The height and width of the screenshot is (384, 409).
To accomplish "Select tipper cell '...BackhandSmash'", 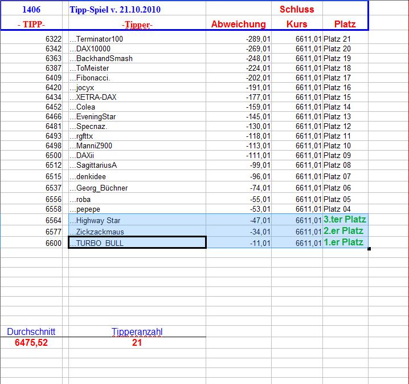I will [137, 58].
